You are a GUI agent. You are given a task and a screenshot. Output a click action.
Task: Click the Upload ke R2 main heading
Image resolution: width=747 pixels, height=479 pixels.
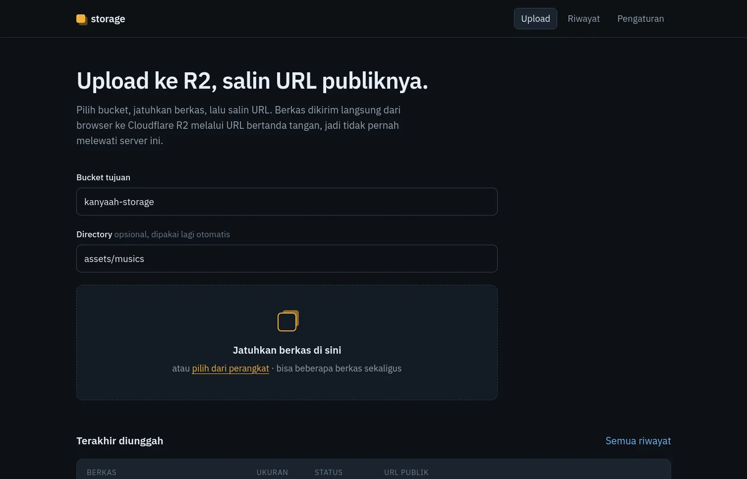(x=252, y=81)
